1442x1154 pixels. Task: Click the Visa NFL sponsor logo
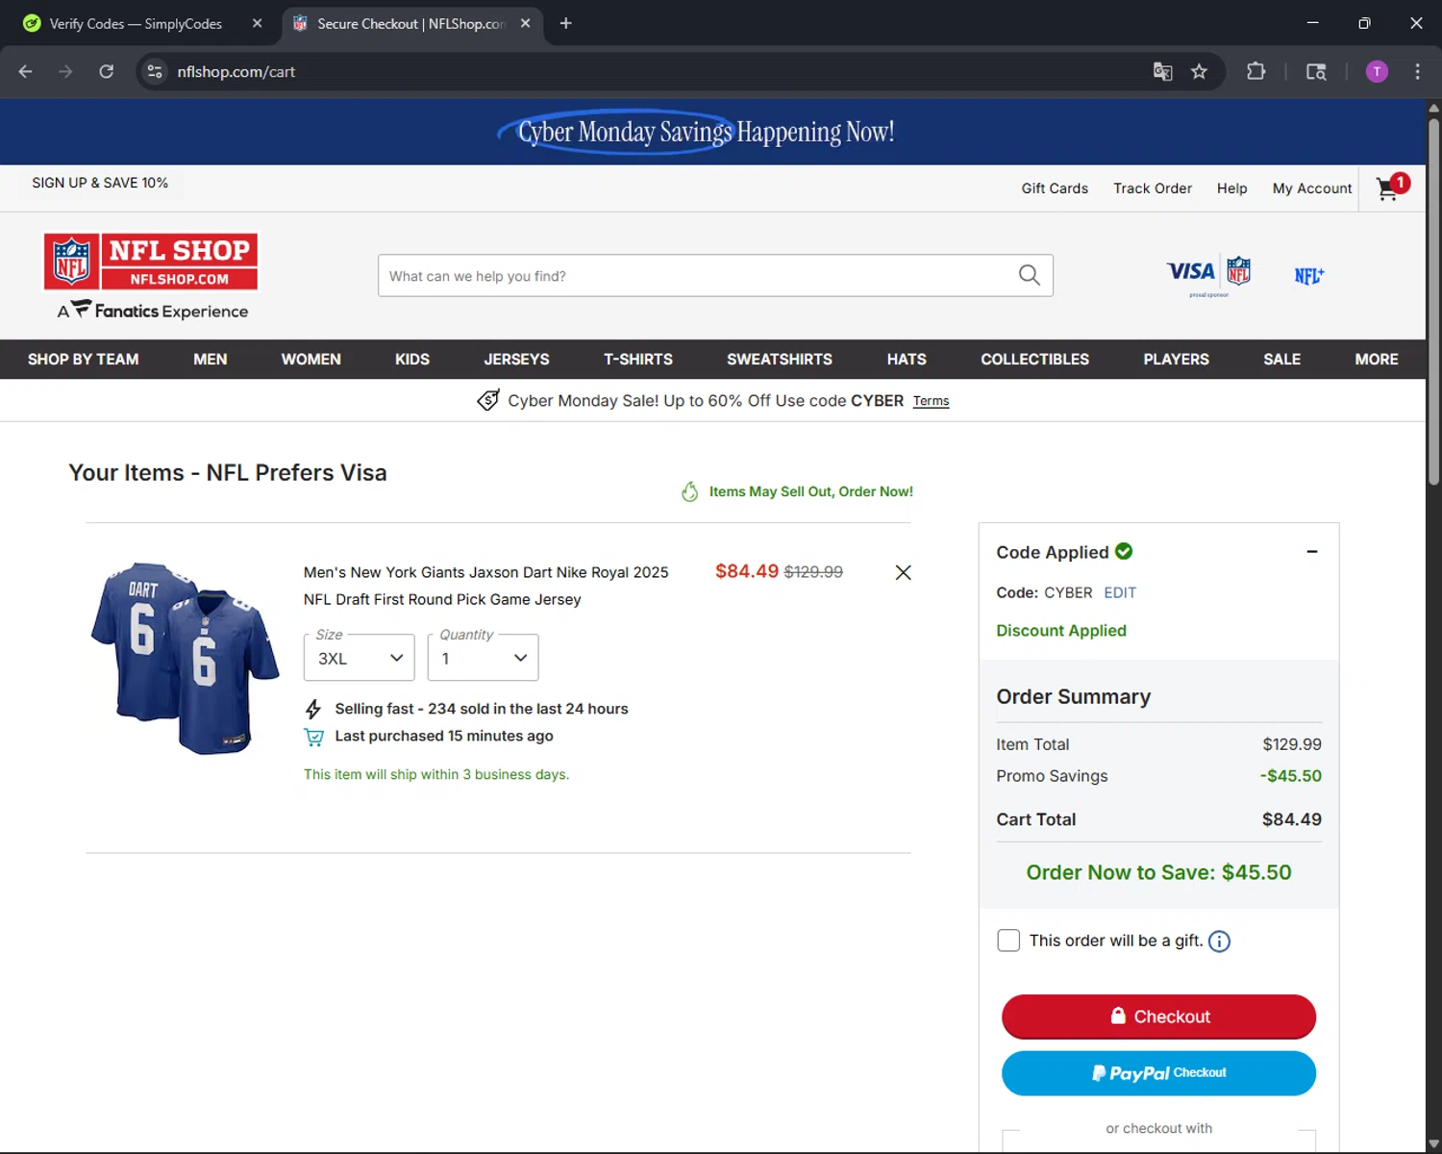[1208, 276]
